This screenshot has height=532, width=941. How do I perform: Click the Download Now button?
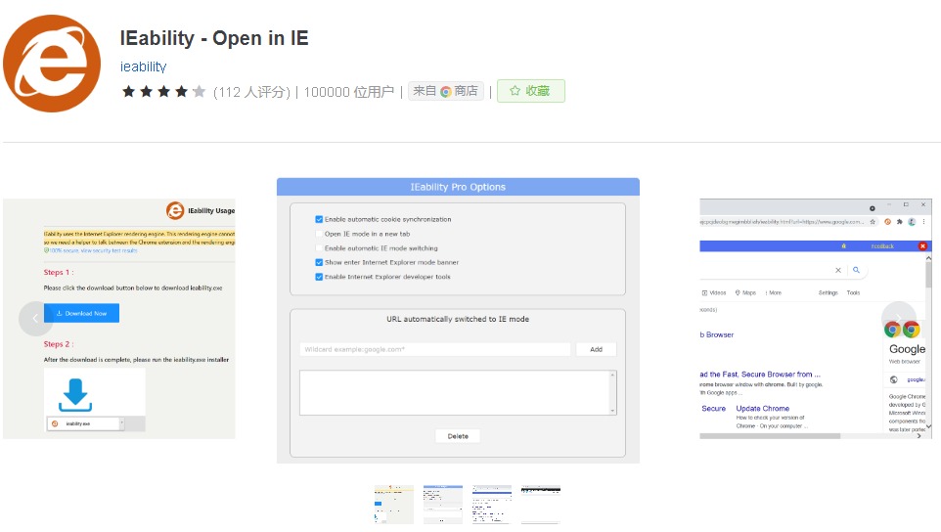[x=81, y=313]
